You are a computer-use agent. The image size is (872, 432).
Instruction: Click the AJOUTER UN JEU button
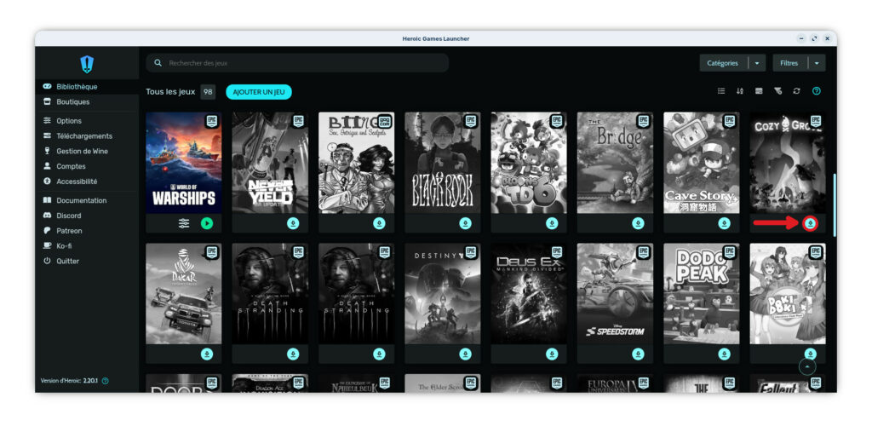(258, 92)
